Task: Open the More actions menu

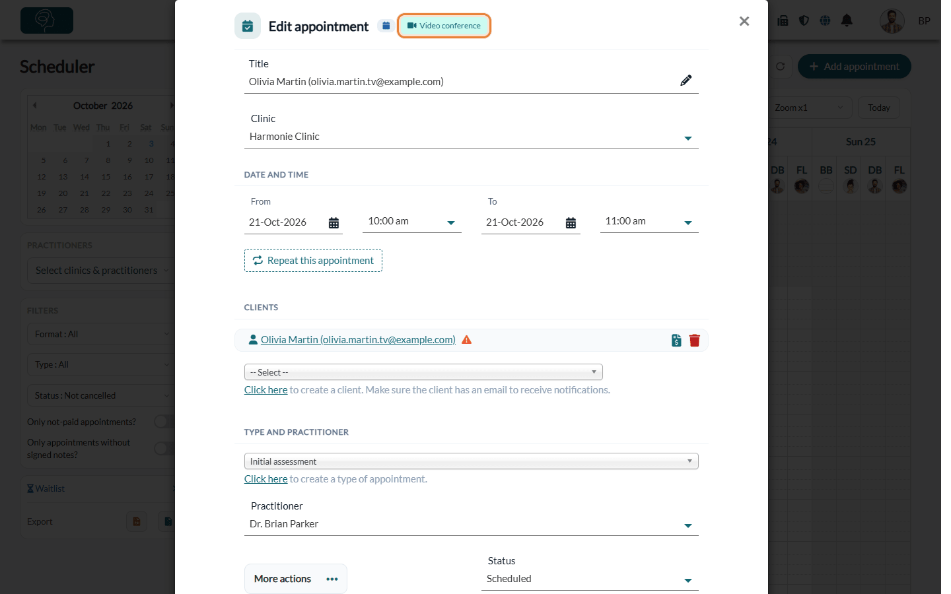Action: [296, 579]
